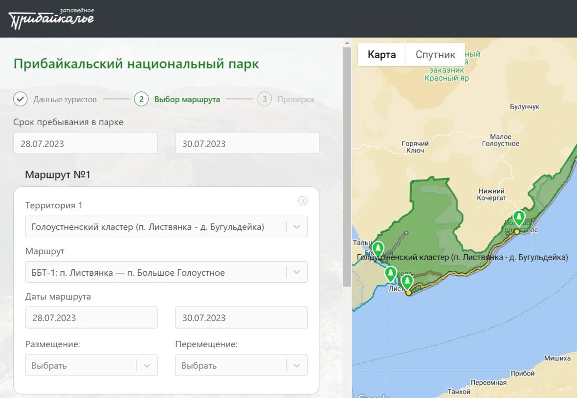Click the Данные туристов step label
The width and height of the screenshot is (577, 398).
point(65,99)
